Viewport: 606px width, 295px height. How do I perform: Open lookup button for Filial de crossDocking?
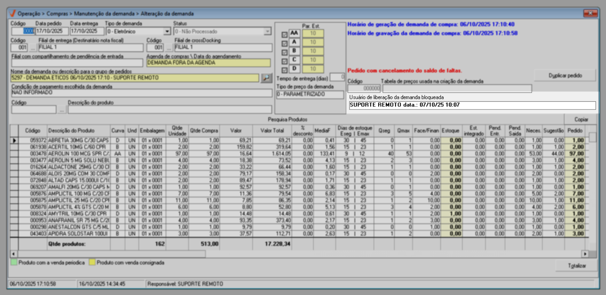click(169, 48)
